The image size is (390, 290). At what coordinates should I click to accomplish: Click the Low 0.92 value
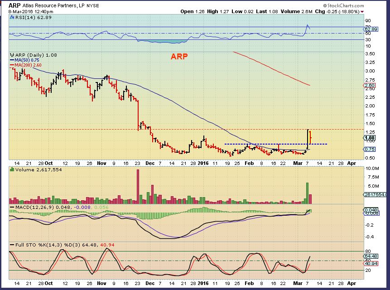pyautogui.click(x=242, y=11)
